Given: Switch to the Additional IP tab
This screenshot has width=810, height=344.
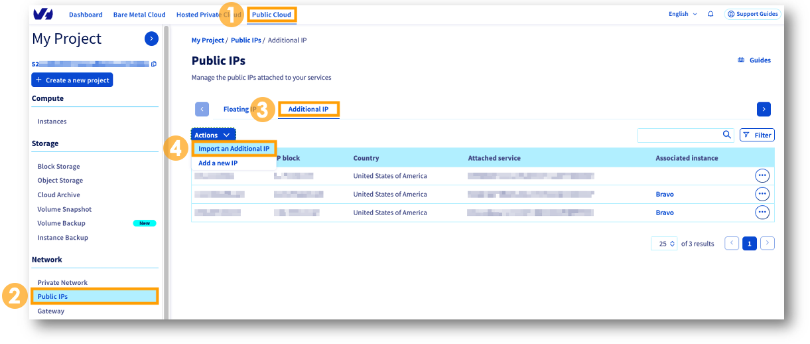Looking at the screenshot, I should (x=308, y=109).
